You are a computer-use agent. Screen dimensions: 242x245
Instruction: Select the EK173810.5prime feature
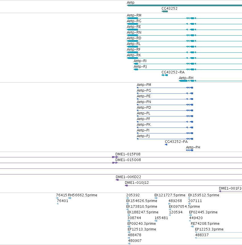pos(127,209)
